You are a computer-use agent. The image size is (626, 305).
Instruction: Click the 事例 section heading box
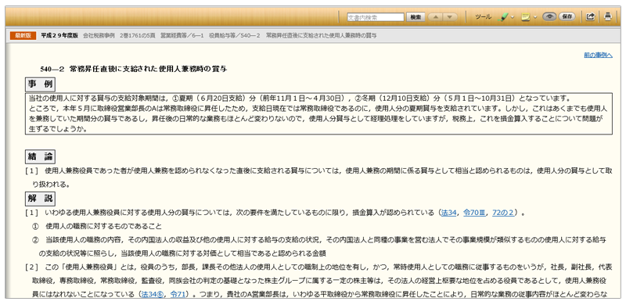pyautogui.click(x=40, y=84)
